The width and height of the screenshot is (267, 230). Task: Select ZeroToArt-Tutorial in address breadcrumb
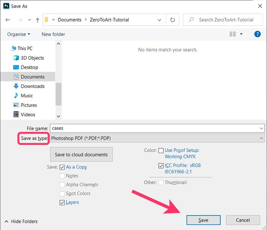coord(109,20)
